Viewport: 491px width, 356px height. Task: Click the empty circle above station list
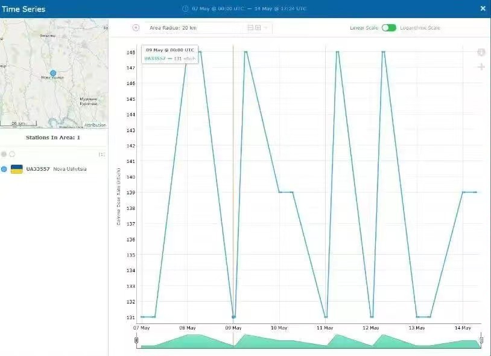click(x=12, y=154)
